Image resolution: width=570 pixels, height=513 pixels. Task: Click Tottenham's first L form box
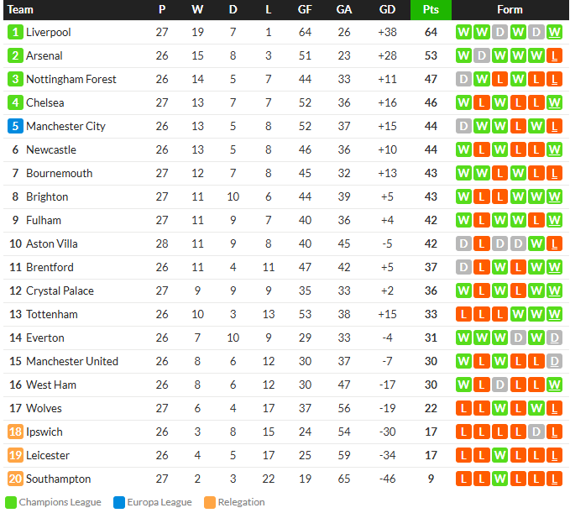[463, 314]
